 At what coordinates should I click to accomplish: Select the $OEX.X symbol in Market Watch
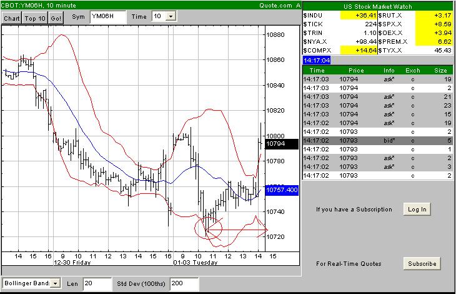coord(390,33)
